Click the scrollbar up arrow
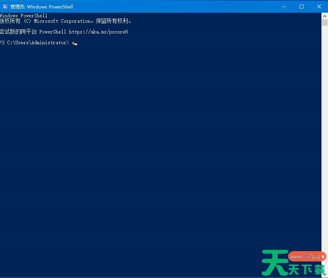This screenshot has height=278, width=328. point(325,16)
